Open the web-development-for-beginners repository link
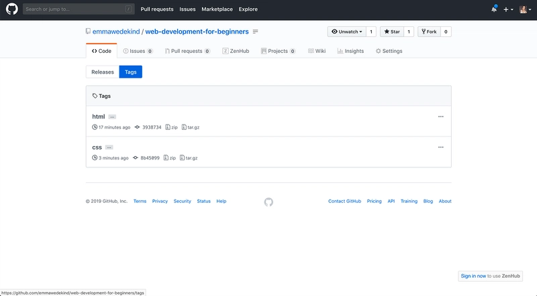This screenshot has width=537, height=296. (x=197, y=31)
